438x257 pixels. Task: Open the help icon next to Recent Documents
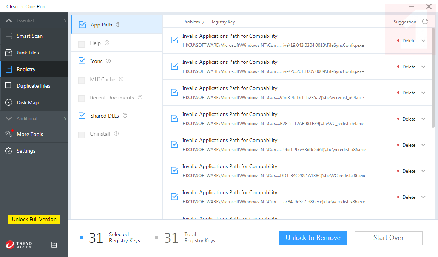[x=140, y=97]
